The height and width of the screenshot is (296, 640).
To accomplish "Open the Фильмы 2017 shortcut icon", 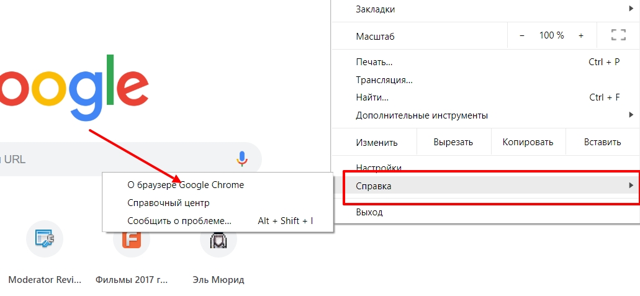I will click(132, 239).
